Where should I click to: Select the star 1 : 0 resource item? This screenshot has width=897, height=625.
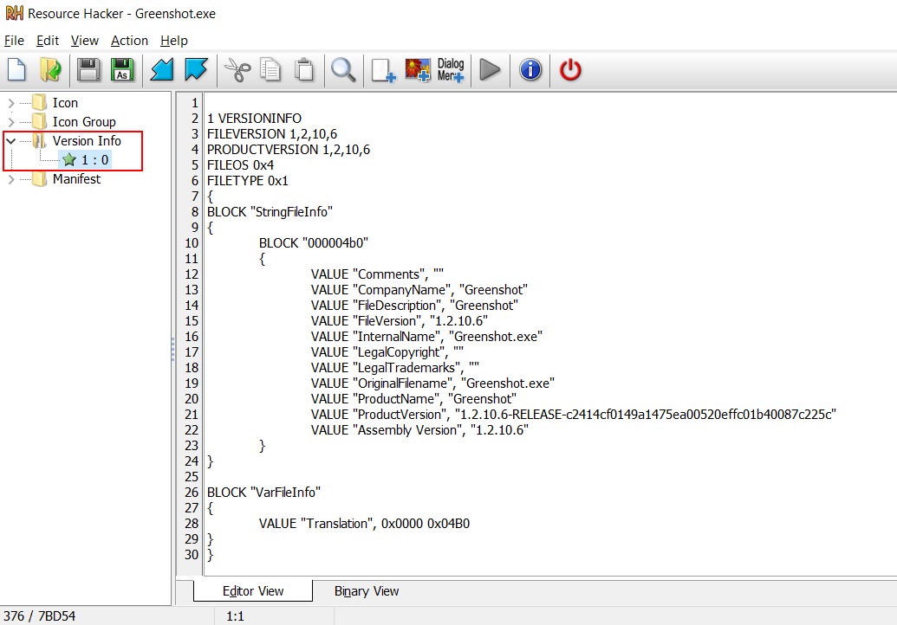point(85,160)
